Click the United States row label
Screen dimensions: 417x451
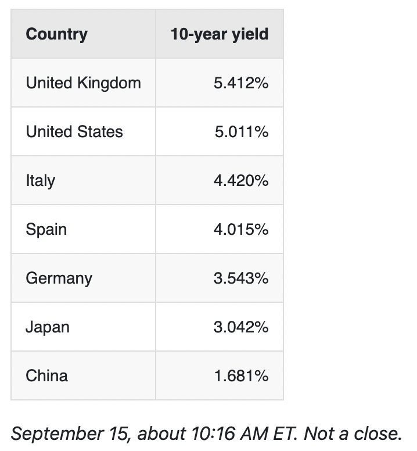coord(74,132)
